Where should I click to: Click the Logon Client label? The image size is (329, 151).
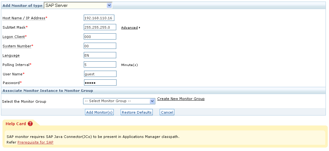click(x=14, y=37)
